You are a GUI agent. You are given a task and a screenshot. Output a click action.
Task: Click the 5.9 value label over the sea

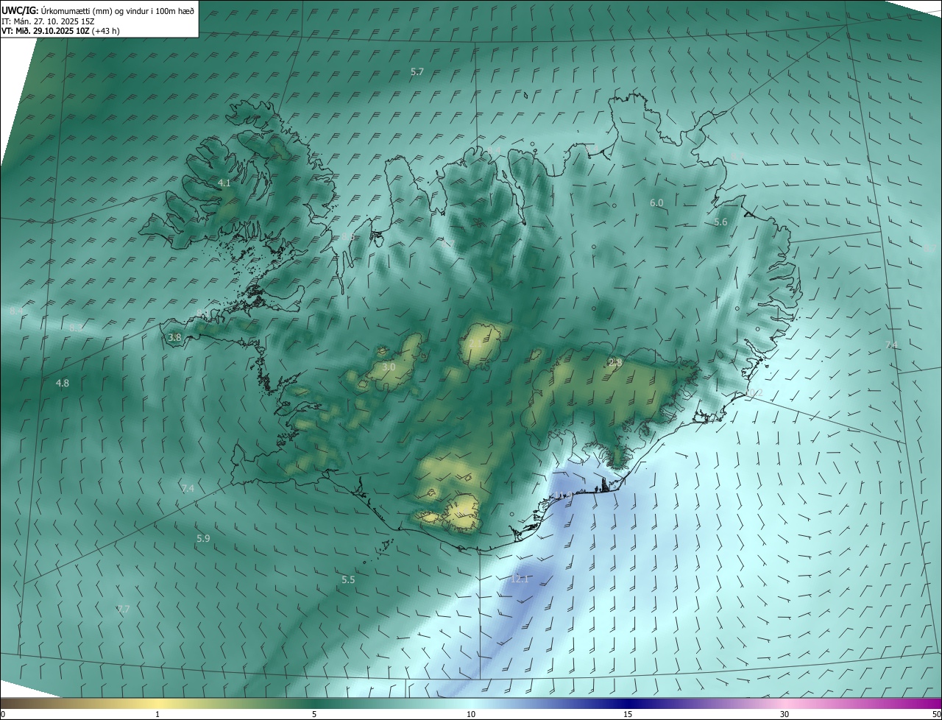[203, 539]
